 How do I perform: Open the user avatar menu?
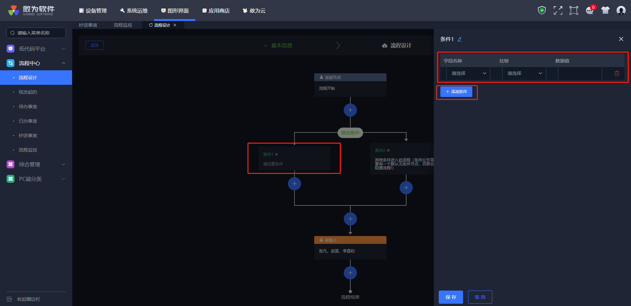(x=621, y=11)
